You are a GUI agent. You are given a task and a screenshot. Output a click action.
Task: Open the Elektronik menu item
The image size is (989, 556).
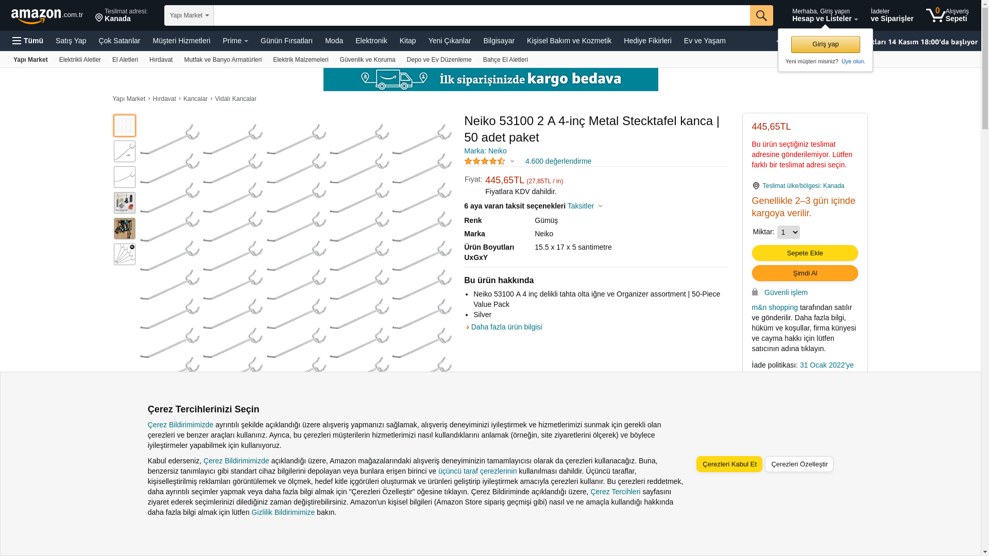pos(371,41)
